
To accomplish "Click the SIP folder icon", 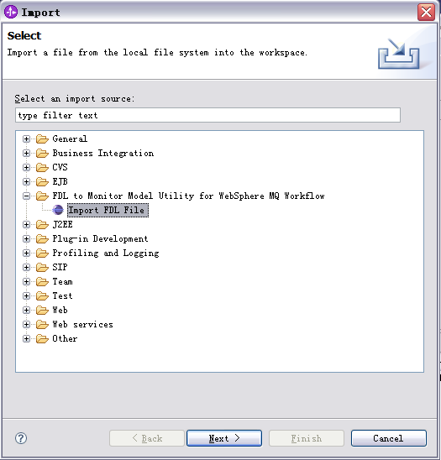I will pos(42,268).
